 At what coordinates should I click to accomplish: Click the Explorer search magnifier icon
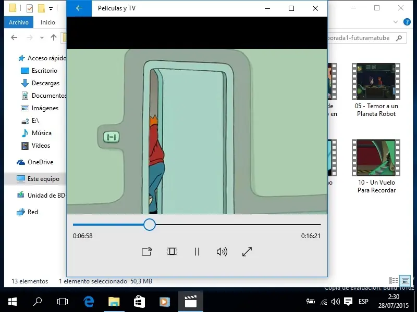point(399,38)
